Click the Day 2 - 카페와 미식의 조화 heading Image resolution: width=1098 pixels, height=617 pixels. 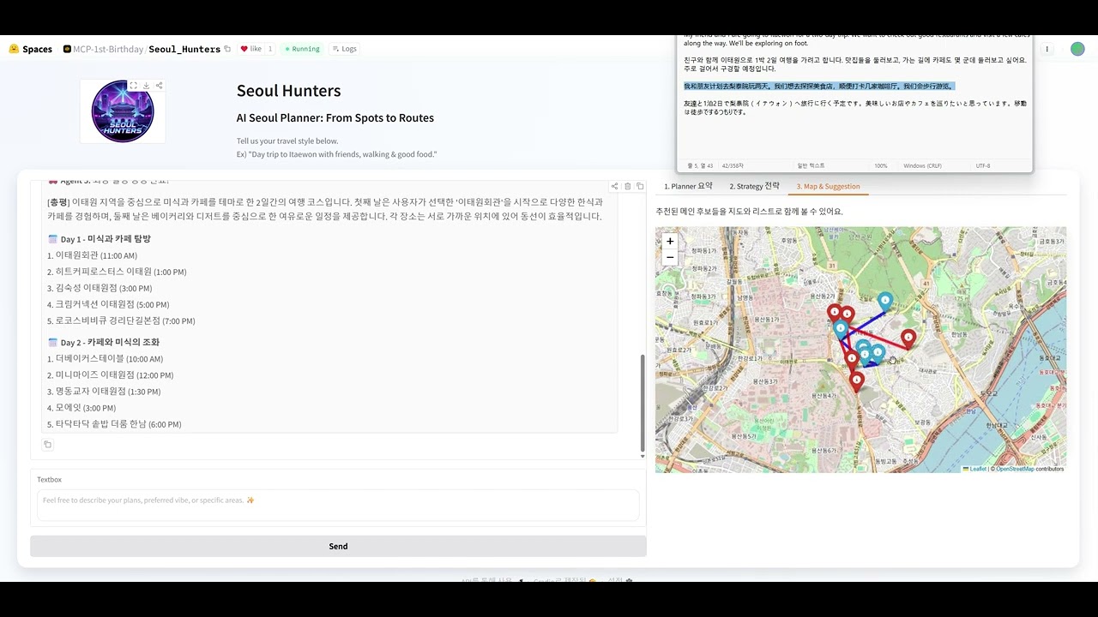coord(103,342)
